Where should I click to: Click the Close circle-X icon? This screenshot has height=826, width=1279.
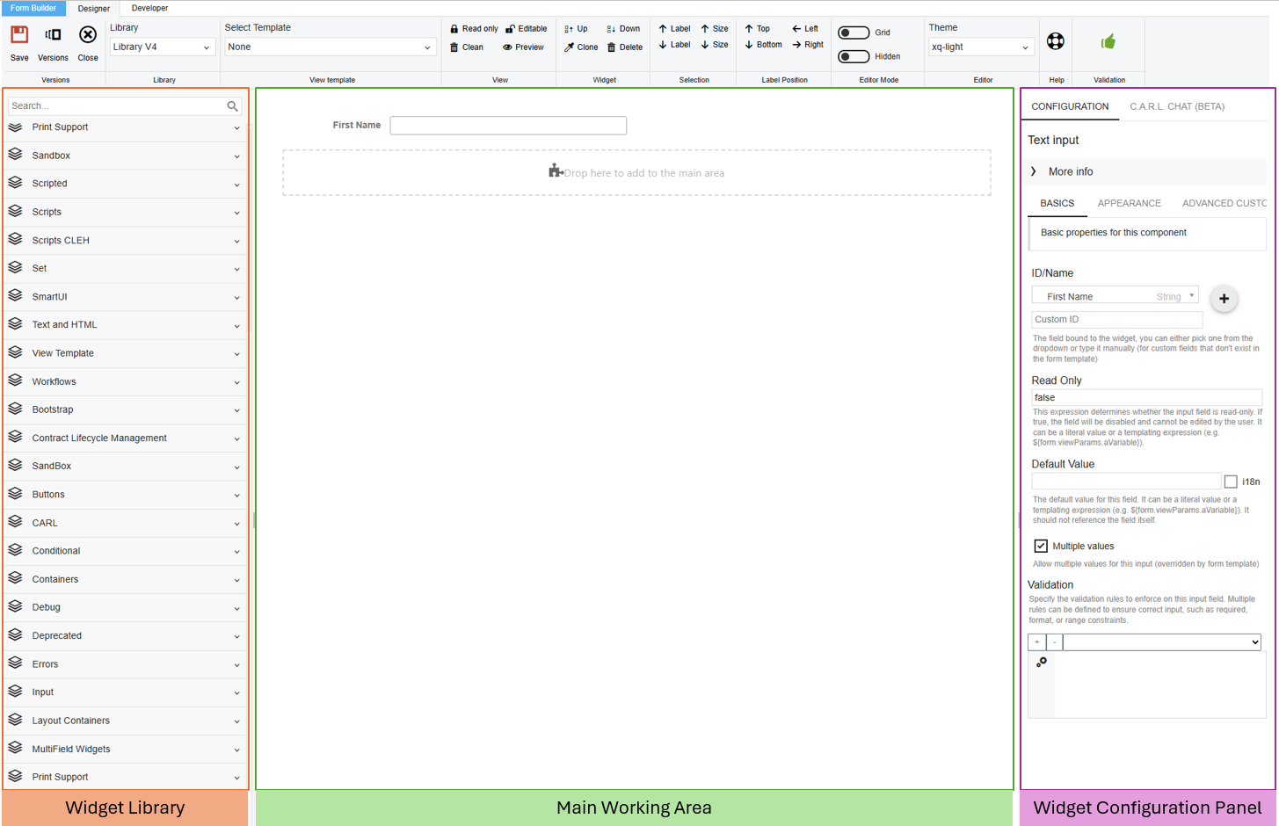click(88, 35)
